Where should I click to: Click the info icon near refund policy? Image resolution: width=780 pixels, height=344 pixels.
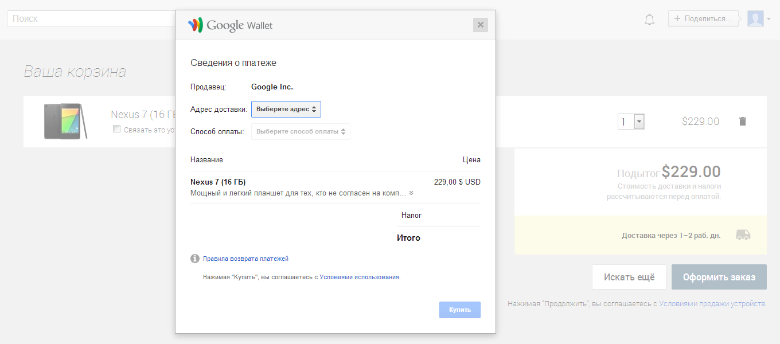(195, 259)
